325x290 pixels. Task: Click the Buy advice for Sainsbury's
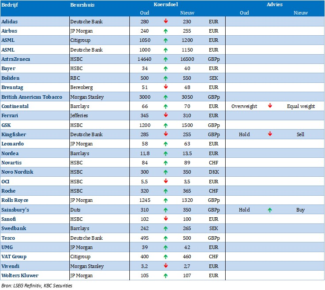coord(300,210)
